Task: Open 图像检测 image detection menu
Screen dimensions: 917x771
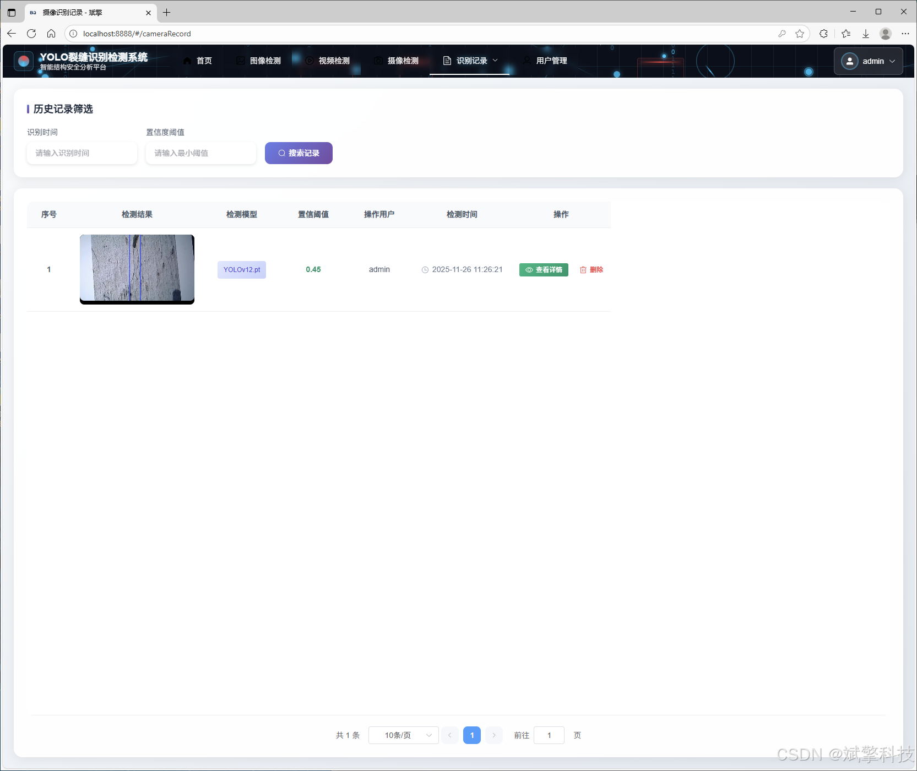Action: [x=258, y=61]
